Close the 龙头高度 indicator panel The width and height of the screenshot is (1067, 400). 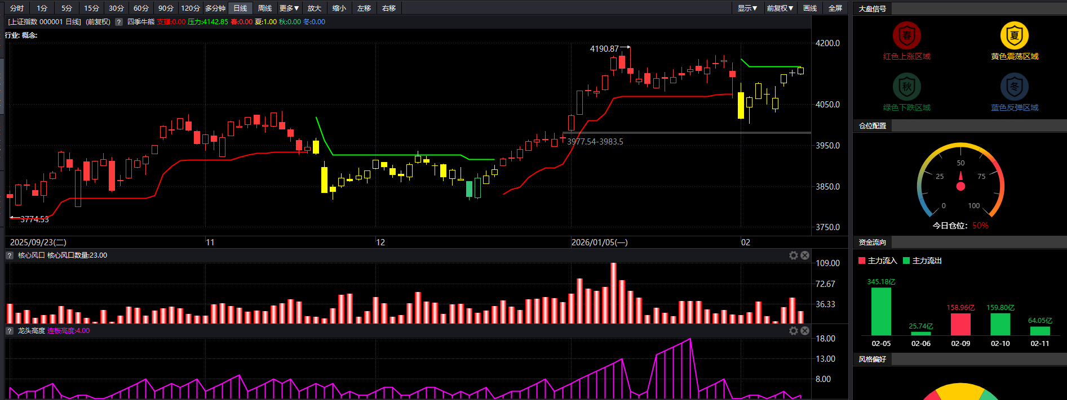[x=805, y=331]
